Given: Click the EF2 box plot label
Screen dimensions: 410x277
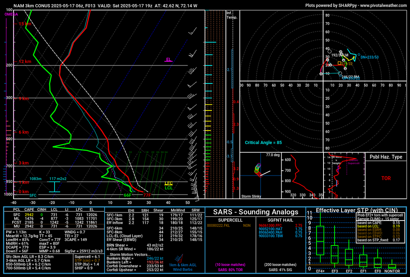Looking at the screenshot, I should click(x=349, y=271).
